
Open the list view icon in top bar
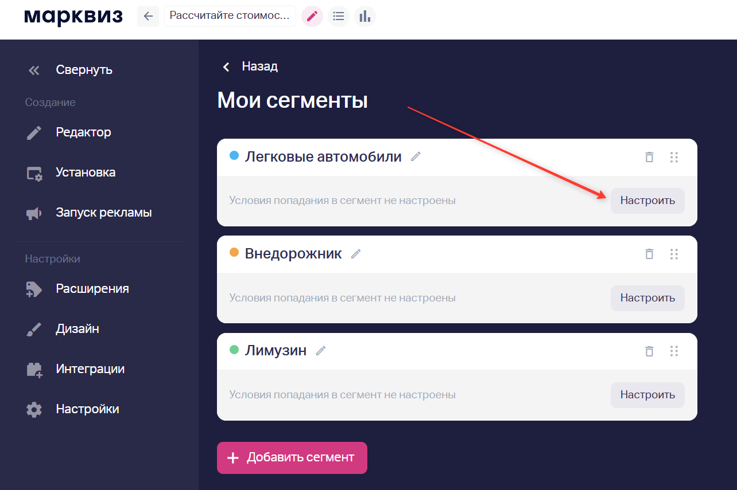tap(339, 16)
